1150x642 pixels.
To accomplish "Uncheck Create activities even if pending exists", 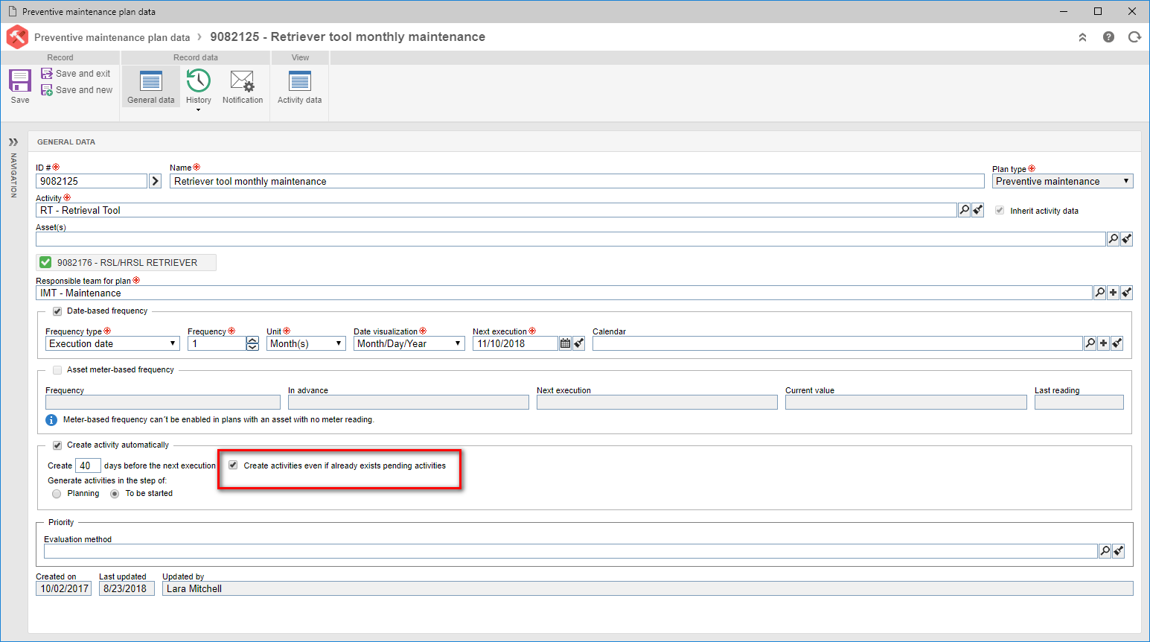I will coord(233,465).
